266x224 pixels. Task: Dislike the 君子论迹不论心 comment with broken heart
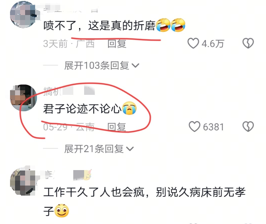pyautogui.click(x=248, y=127)
